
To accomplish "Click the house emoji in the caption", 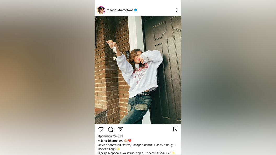I will coord(126,141).
